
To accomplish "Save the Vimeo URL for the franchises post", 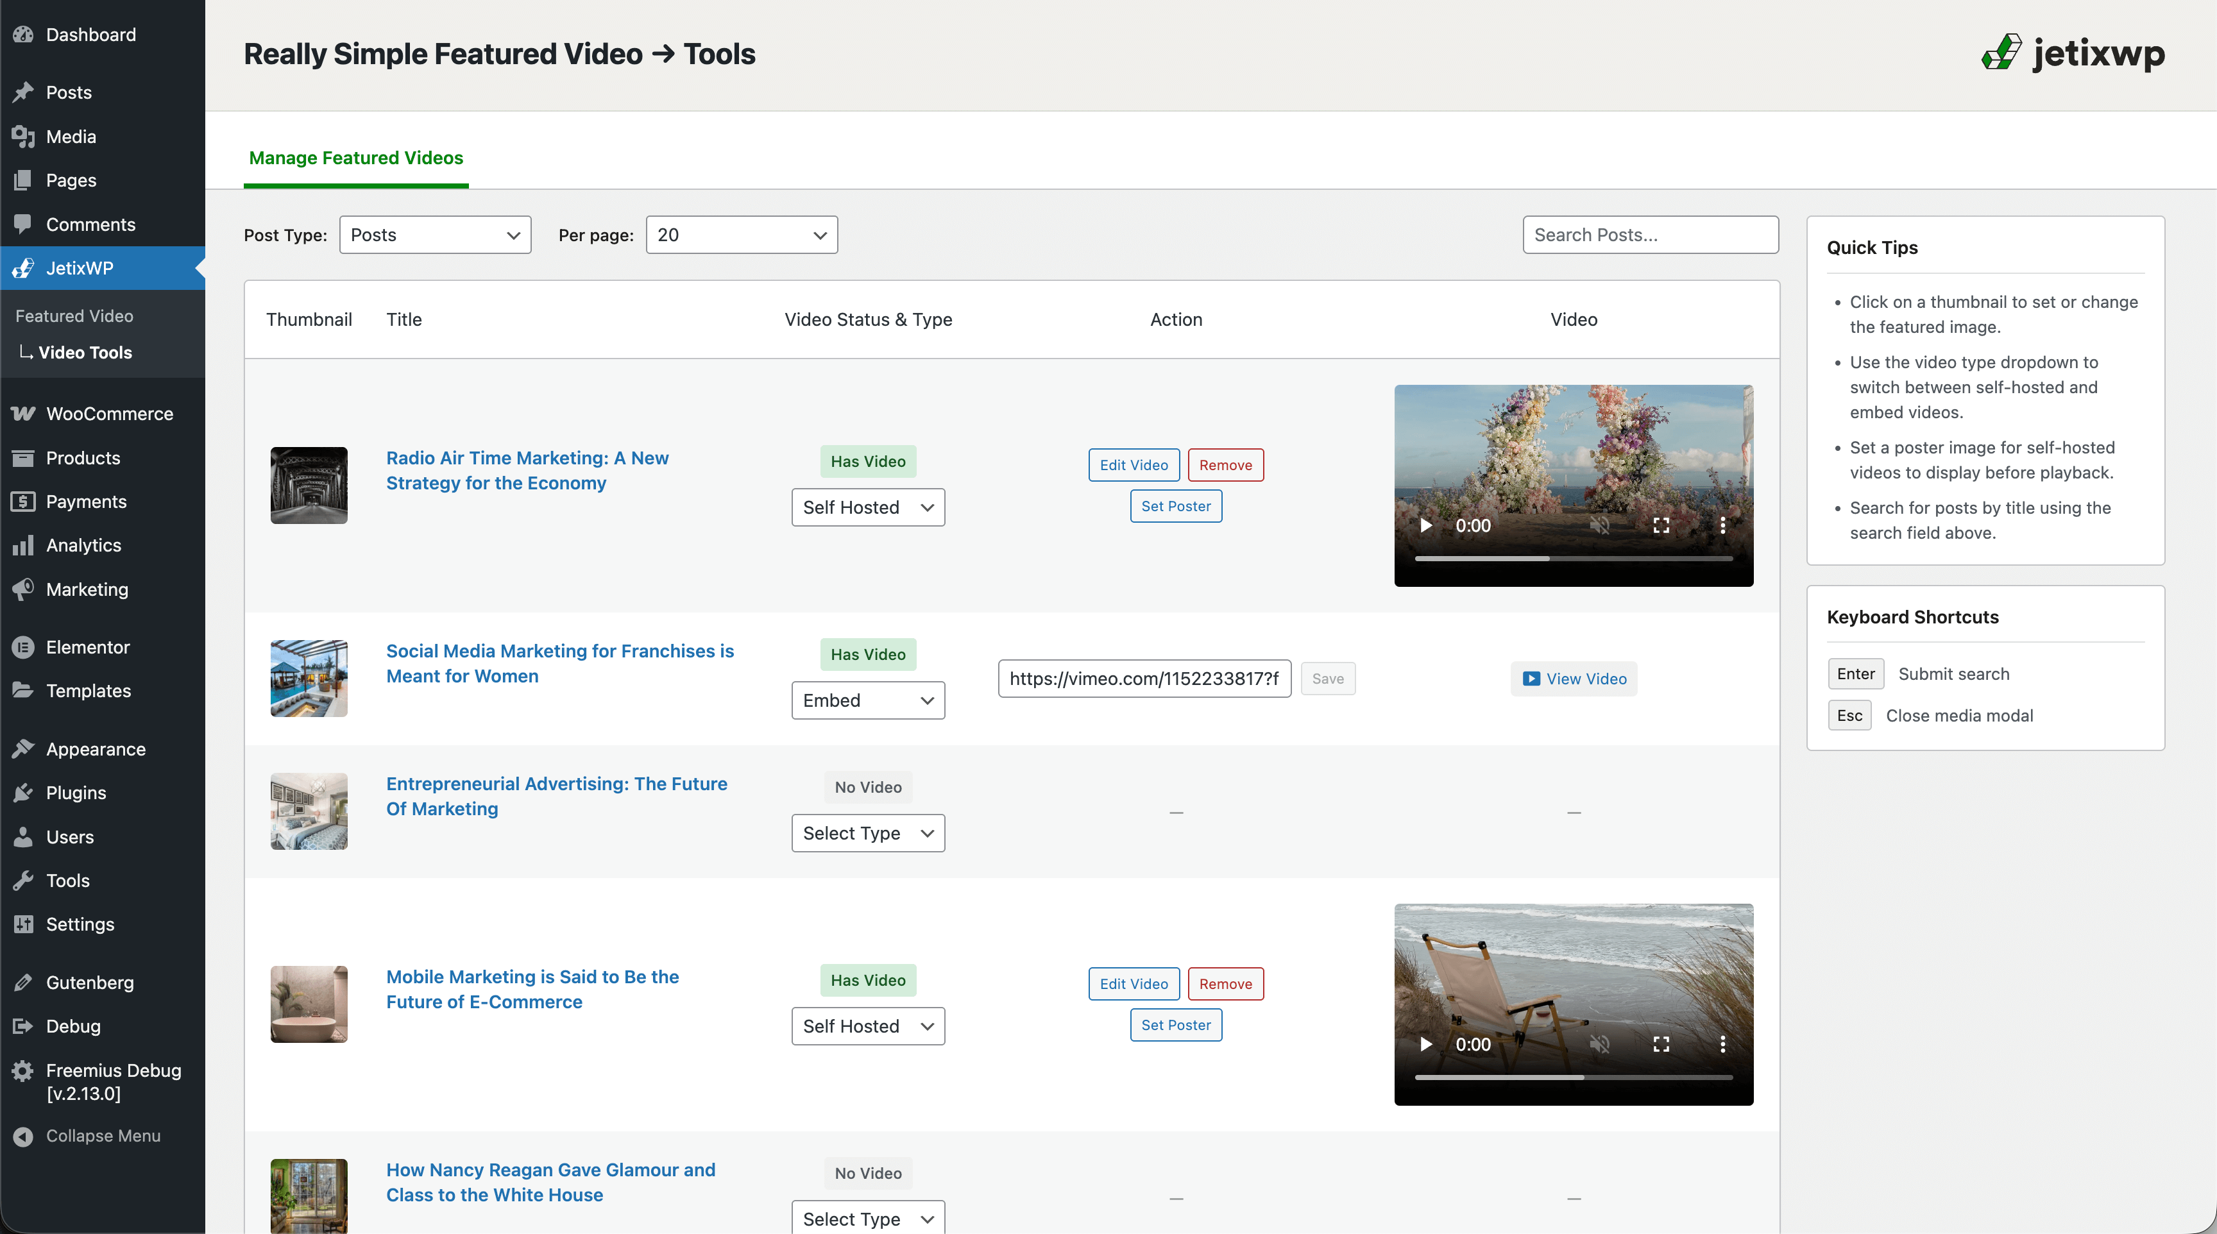I will pos(1327,678).
